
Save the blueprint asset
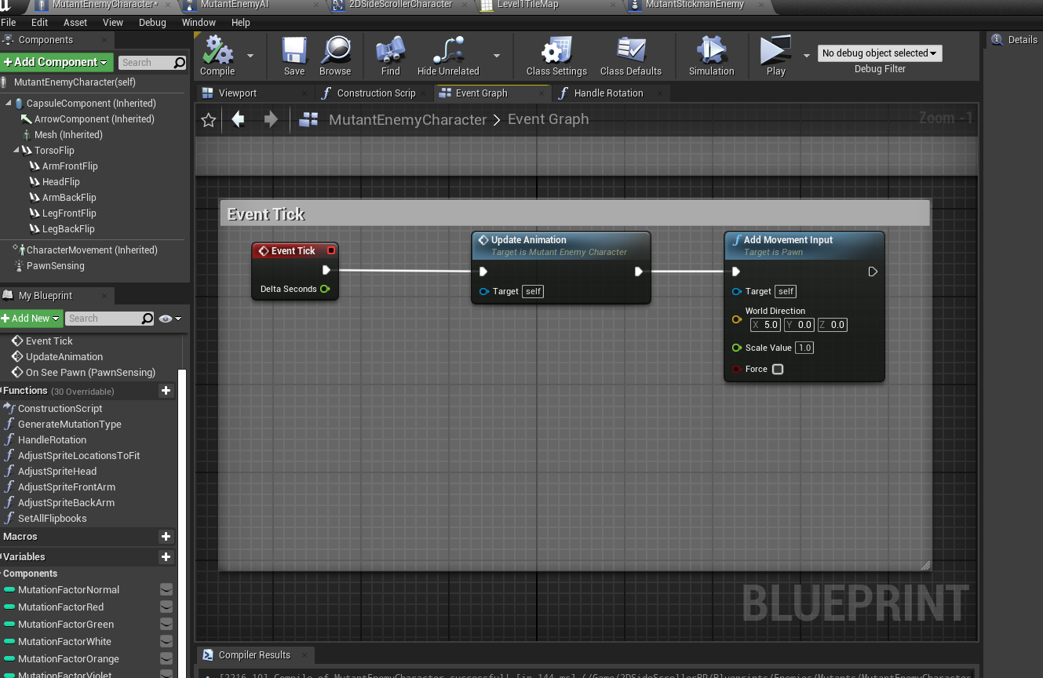pyautogui.click(x=294, y=56)
